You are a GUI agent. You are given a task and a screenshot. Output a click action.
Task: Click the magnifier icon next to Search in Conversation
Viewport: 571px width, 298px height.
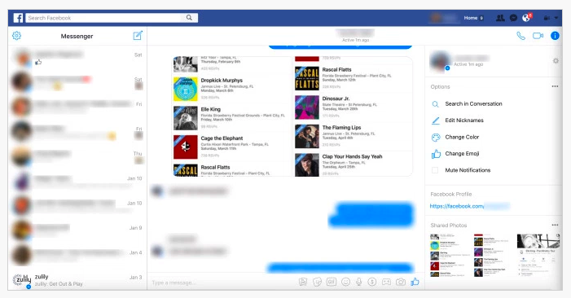point(435,104)
